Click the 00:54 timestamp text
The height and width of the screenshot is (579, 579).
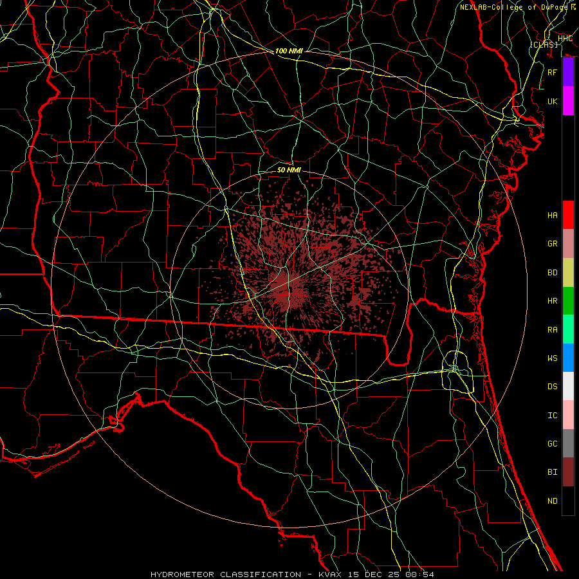tap(419, 574)
